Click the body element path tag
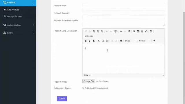Viewport: 185px width, 104px height. pyautogui.click(x=86, y=75)
